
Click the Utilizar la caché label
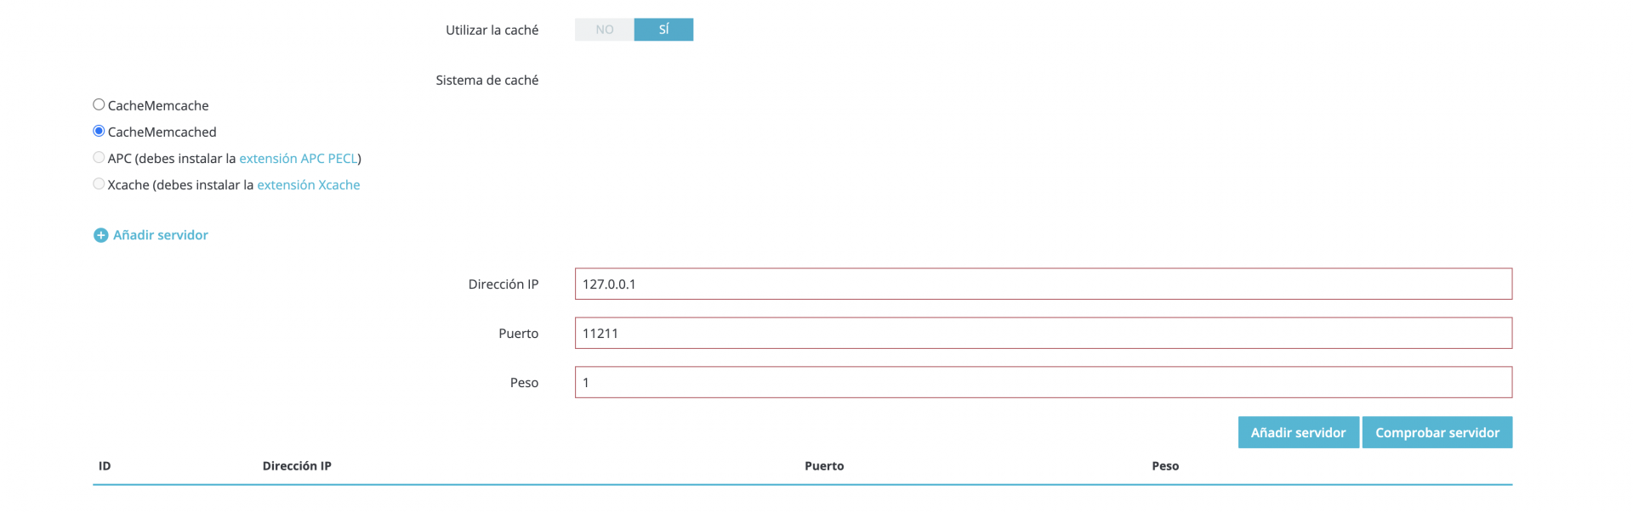(492, 30)
